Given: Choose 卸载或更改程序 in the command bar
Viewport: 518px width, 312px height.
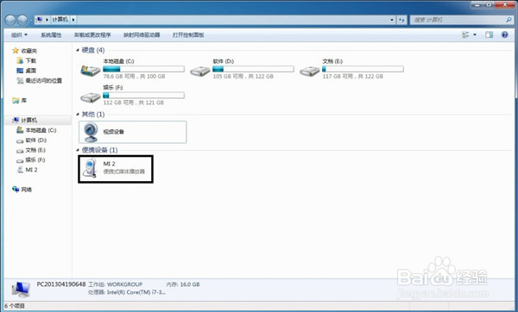Looking at the screenshot, I should coord(92,34).
